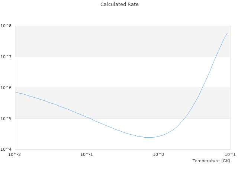The width and height of the screenshot is (238, 179).
Task: Click the "Calculated Rate" chart title
Action: (119, 4)
